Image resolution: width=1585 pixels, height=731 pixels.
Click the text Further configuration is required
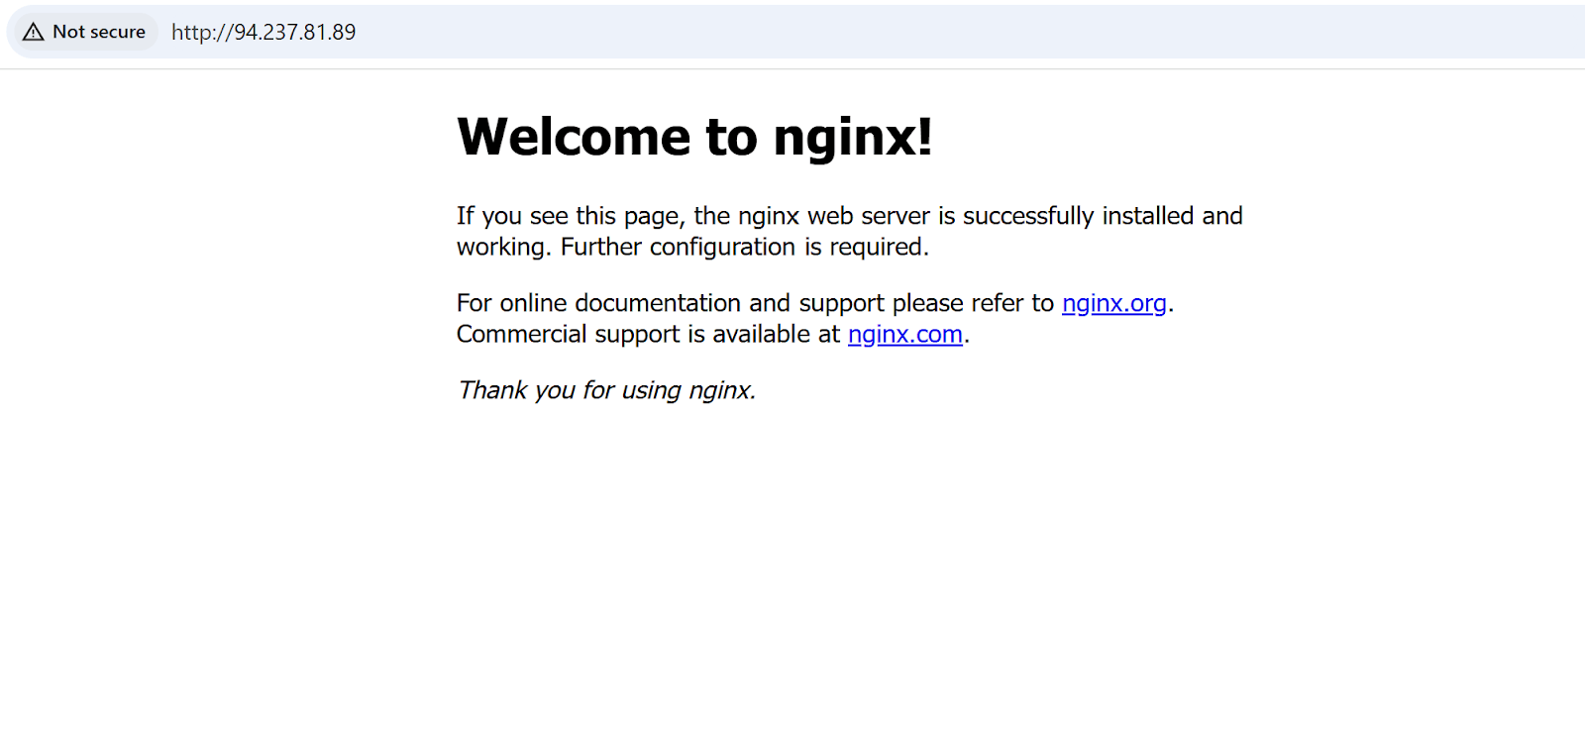tap(744, 248)
